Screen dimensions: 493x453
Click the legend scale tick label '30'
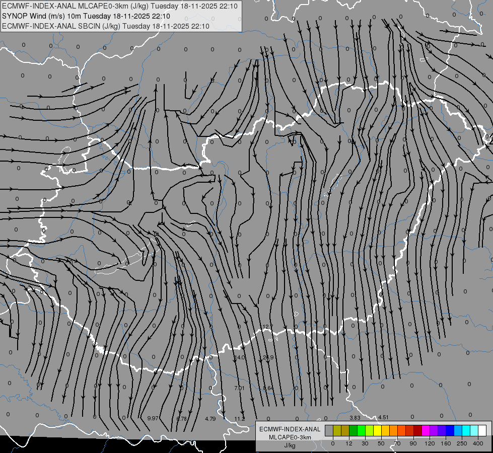[365, 443]
